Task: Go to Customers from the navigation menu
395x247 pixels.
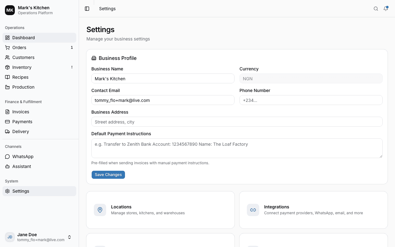Action: 23,57
